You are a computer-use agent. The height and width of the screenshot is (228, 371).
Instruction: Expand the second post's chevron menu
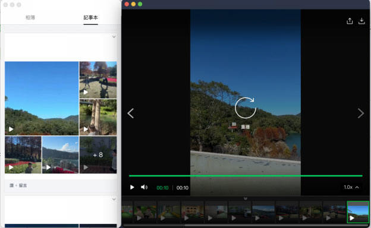tap(114, 199)
